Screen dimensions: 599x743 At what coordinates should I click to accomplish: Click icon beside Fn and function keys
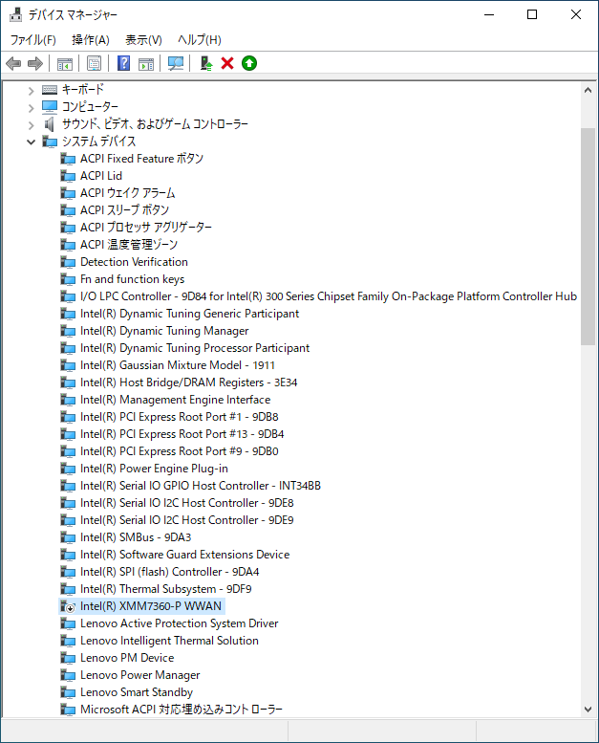[x=68, y=279]
